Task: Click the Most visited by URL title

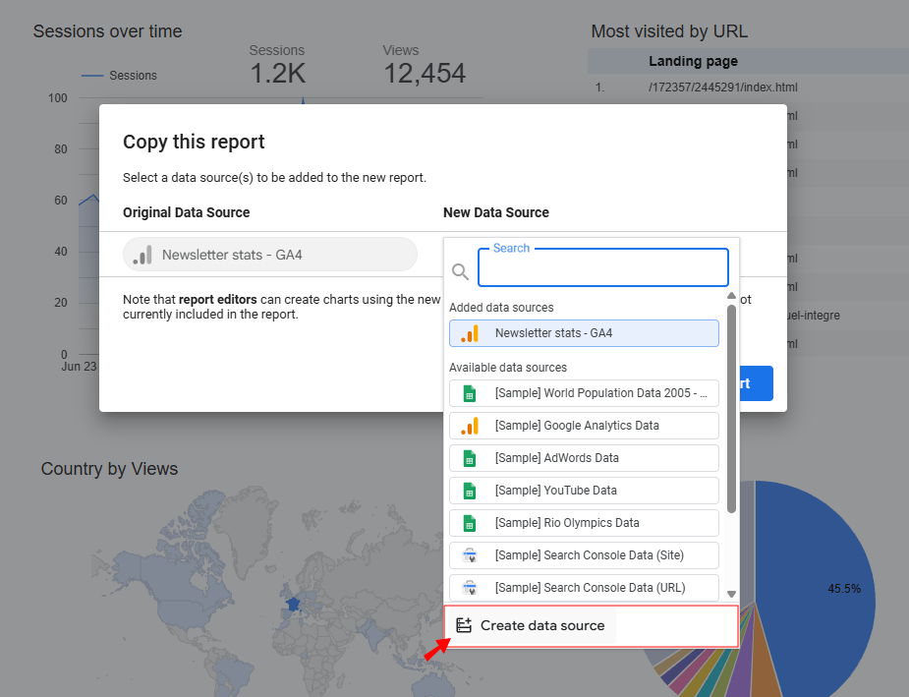Action: [x=669, y=31]
